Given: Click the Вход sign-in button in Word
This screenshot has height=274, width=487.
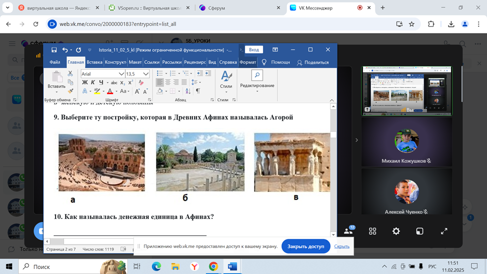Looking at the screenshot, I should click(253, 49).
